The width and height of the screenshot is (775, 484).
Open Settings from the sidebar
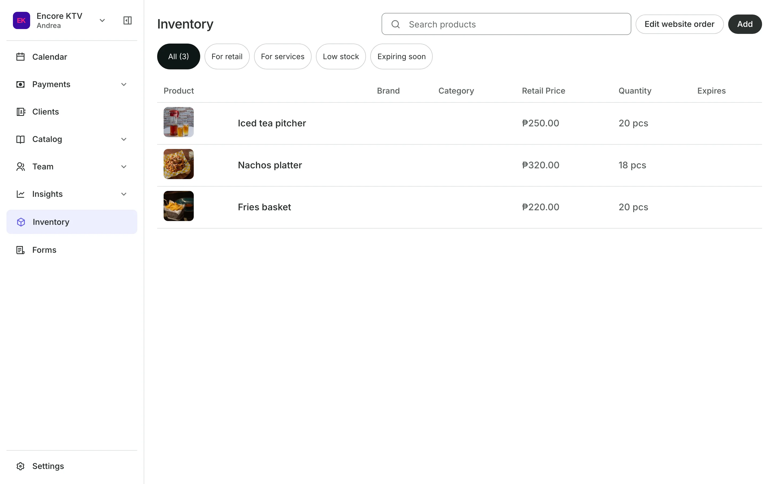(72, 466)
